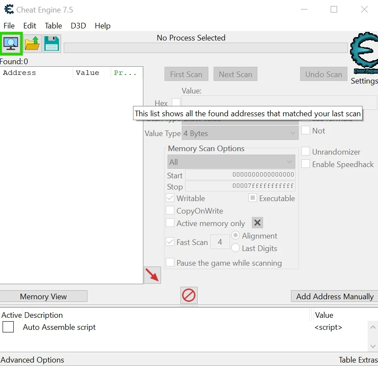Enable the CopyOnWrite checkbox
This screenshot has width=378, height=366.
click(170, 210)
